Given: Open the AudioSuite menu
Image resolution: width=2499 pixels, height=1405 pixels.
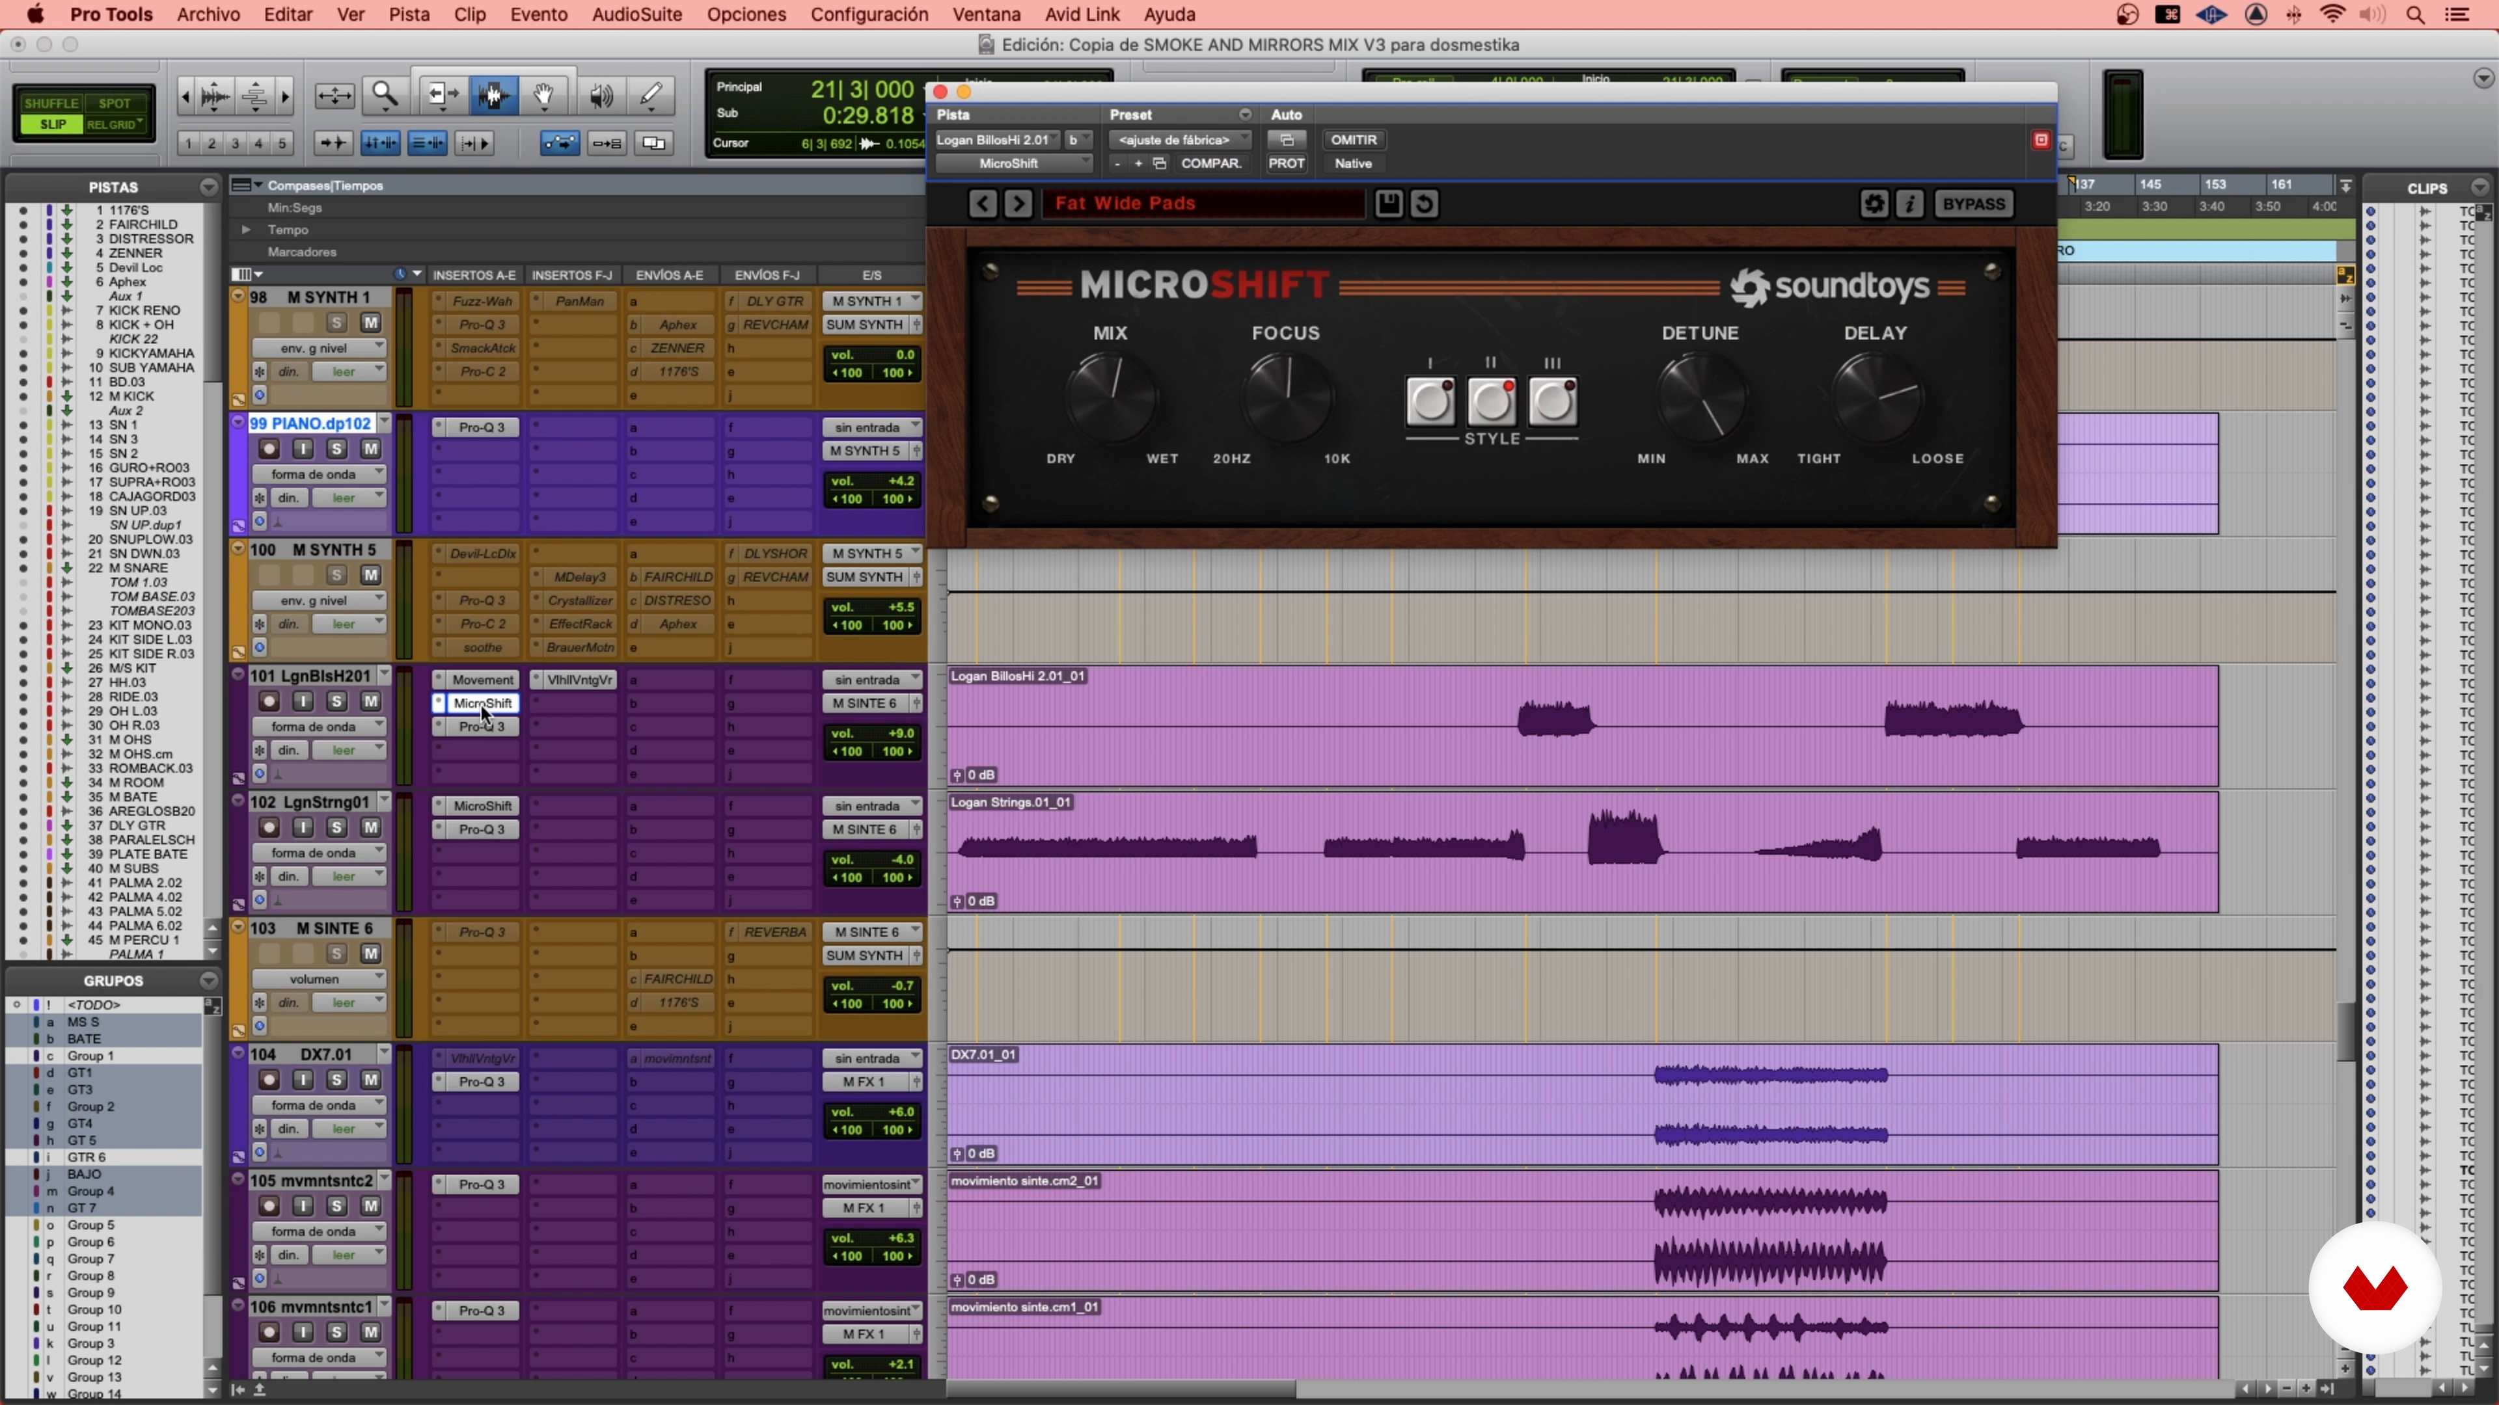Looking at the screenshot, I should (x=636, y=14).
